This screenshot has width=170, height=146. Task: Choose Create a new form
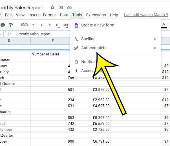(x=116, y=25)
